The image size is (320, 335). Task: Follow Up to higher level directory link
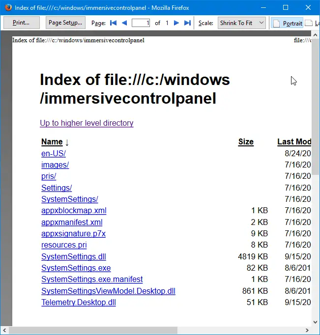tap(87, 123)
